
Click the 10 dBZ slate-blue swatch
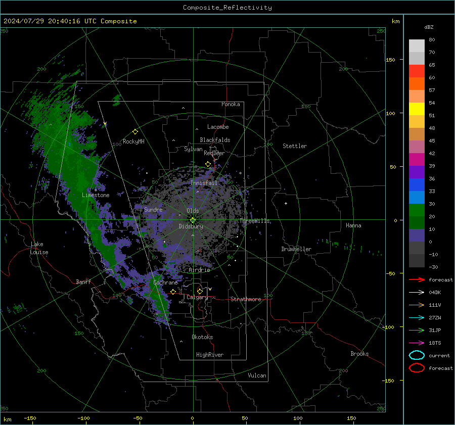point(417,235)
